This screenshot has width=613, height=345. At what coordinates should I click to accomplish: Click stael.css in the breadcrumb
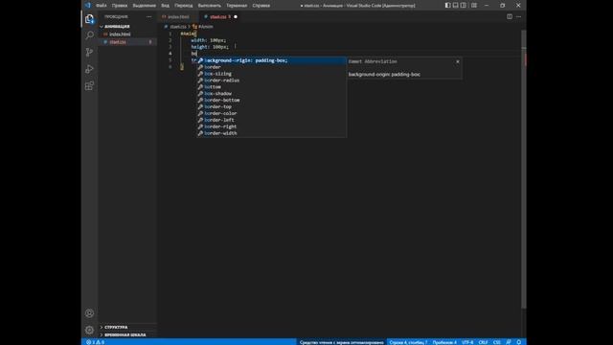point(178,27)
